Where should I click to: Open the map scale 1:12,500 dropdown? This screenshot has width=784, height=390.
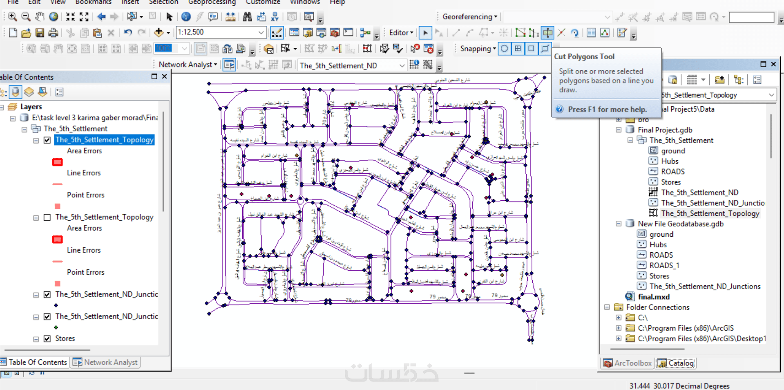point(261,32)
